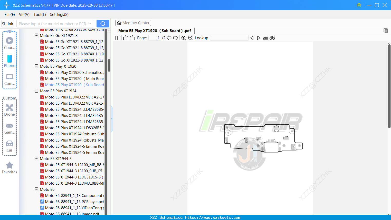Rotate the page counterclockwise
The image size is (391, 220).
pos(125,38)
